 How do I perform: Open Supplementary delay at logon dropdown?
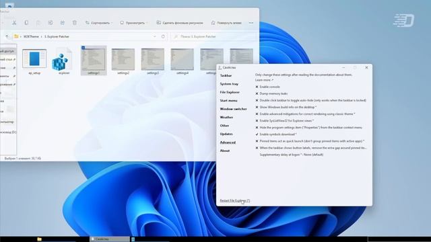pos(292,155)
